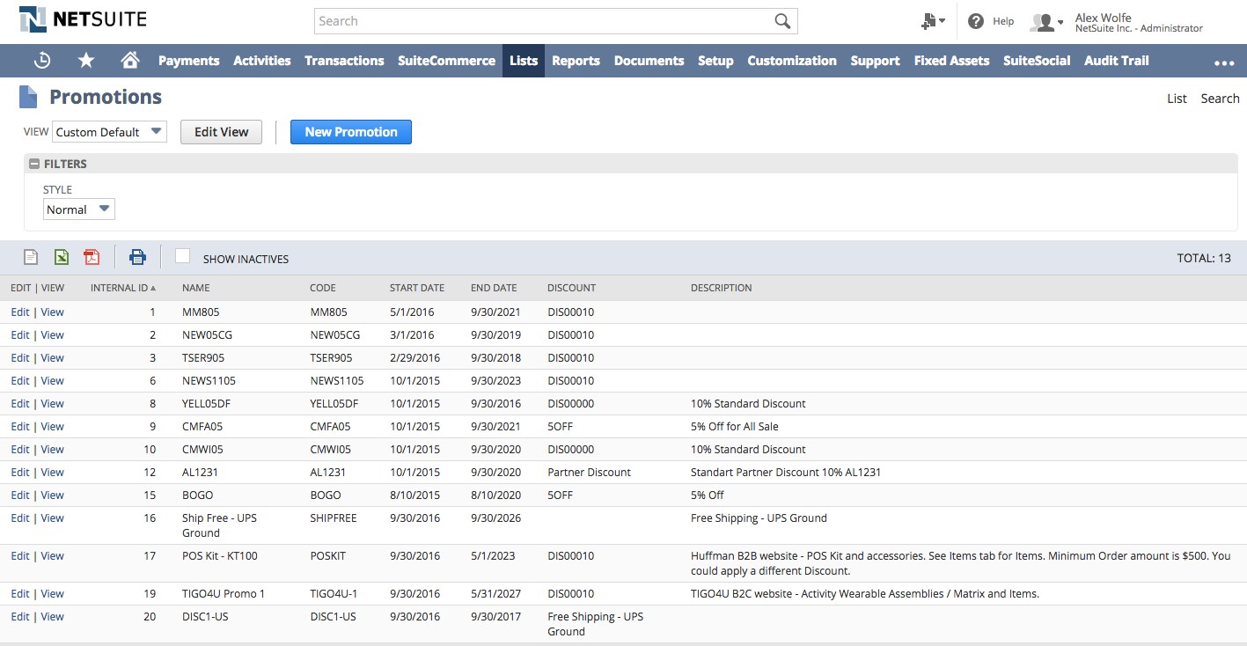Click the List link

pyautogui.click(x=1177, y=99)
